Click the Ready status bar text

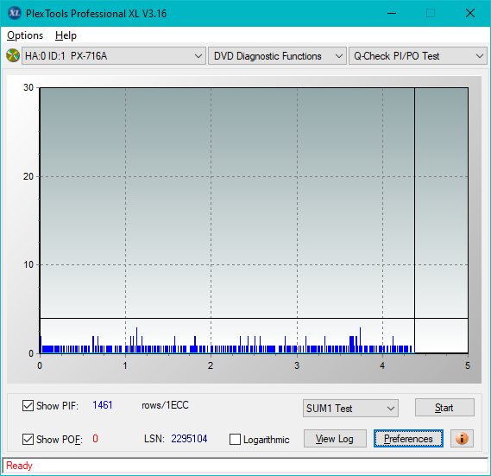point(19,466)
